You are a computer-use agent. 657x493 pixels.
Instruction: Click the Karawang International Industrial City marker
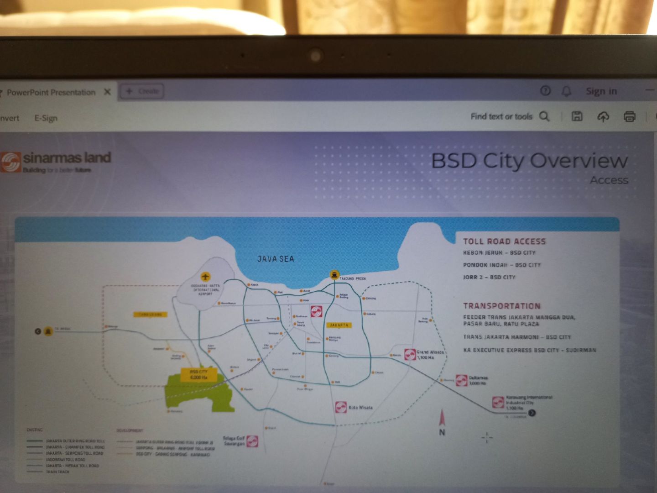498,402
